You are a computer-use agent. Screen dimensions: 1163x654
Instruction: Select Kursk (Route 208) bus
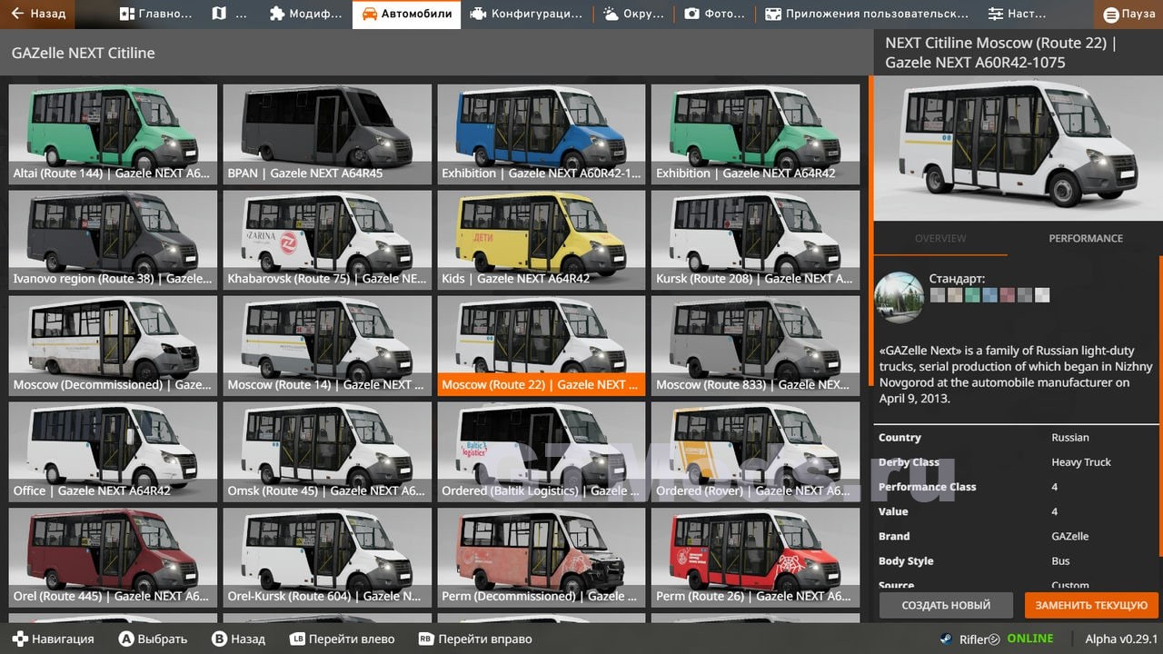coord(756,241)
